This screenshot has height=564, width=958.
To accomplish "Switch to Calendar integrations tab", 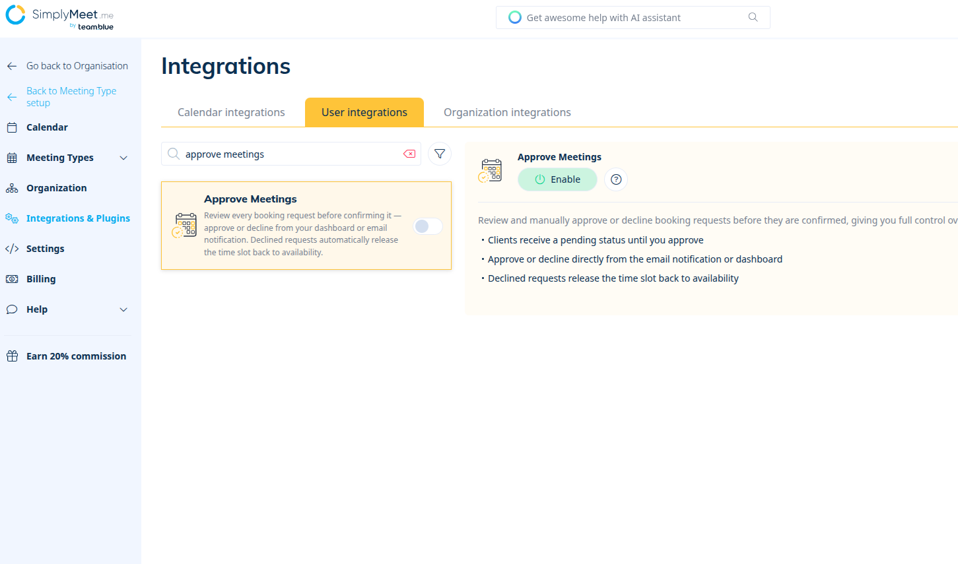I will click(231, 112).
